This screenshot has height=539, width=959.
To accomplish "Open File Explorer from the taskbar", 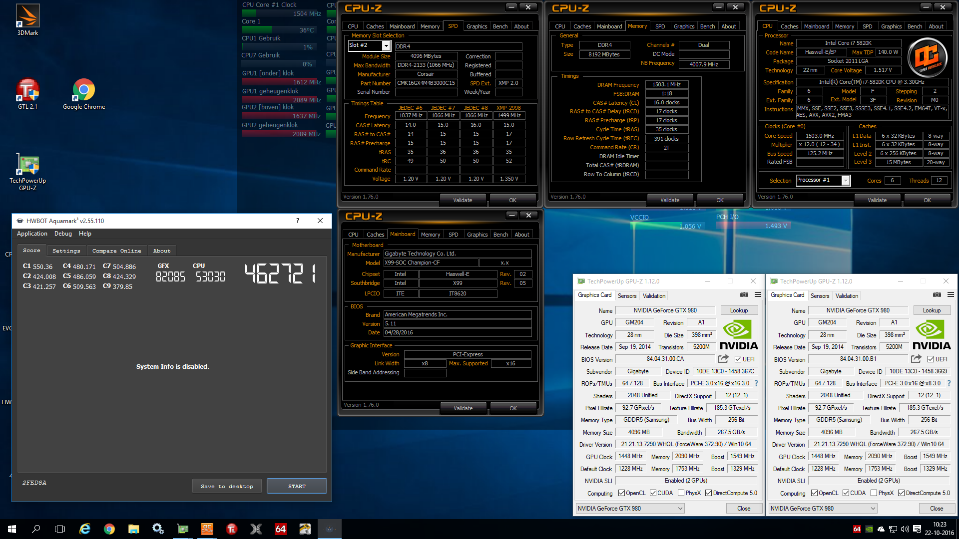I will [133, 529].
